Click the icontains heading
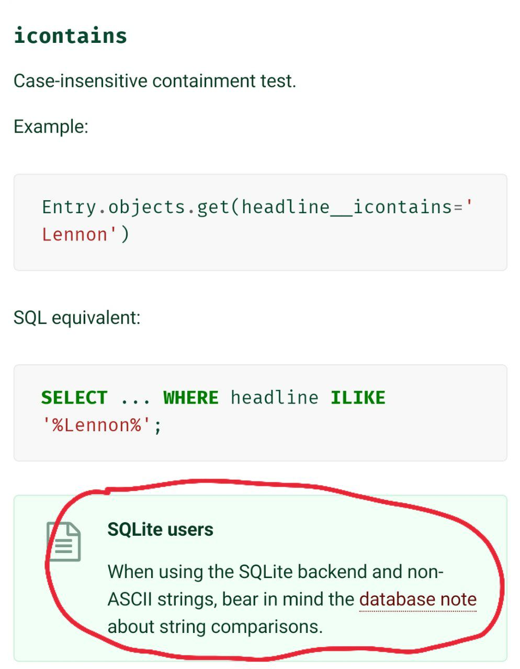520x669 pixels. tap(70, 36)
